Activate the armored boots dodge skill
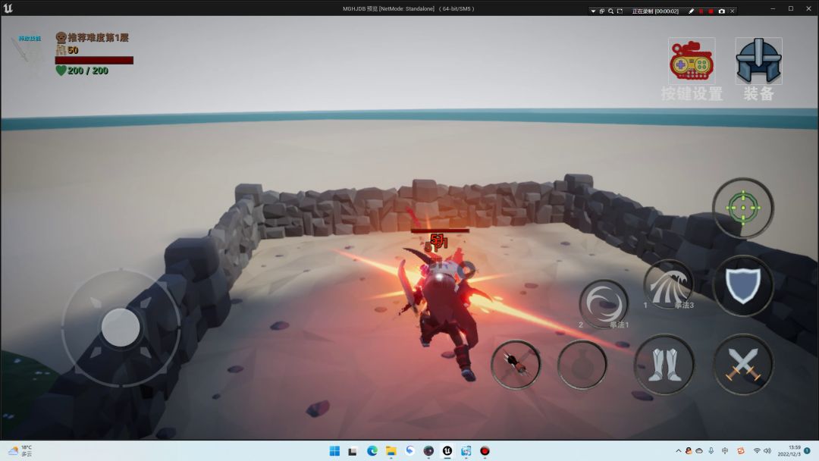Screen dimensions: 819x461 click(x=664, y=365)
